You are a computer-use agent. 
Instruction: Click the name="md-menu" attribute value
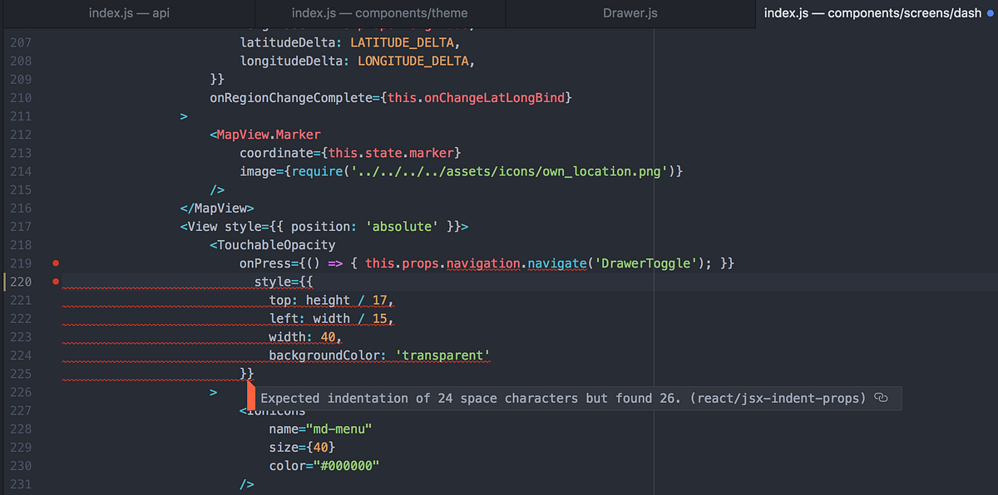(339, 429)
